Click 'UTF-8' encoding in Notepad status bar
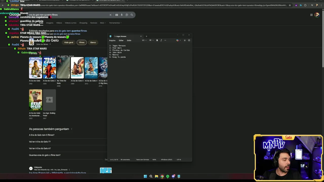The height and width of the screenshot is (182, 324). pyautogui.click(x=179, y=160)
